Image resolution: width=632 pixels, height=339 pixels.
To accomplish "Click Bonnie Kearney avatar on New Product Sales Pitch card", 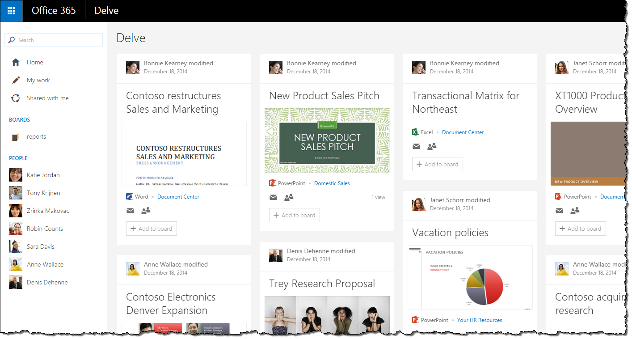I will coord(276,68).
